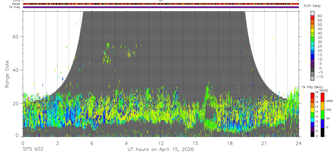
Task: Click the '30' label on ELEV scale
Action: (x=320, y=42)
